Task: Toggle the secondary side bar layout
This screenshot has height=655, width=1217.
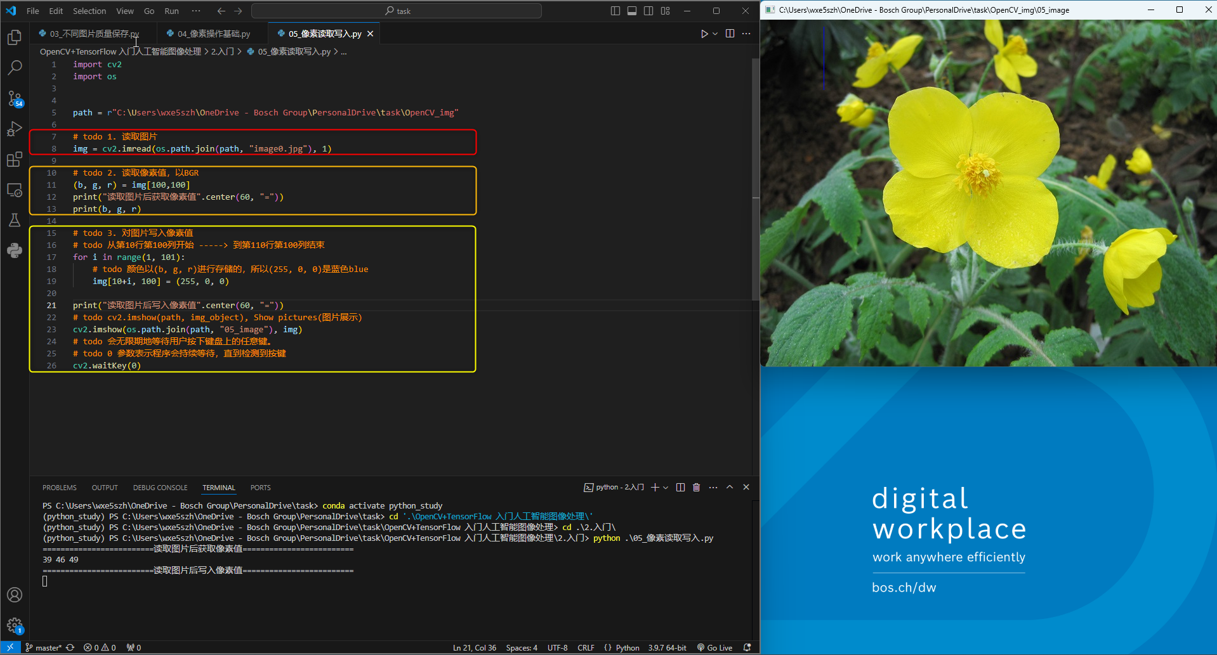Action: click(648, 11)
